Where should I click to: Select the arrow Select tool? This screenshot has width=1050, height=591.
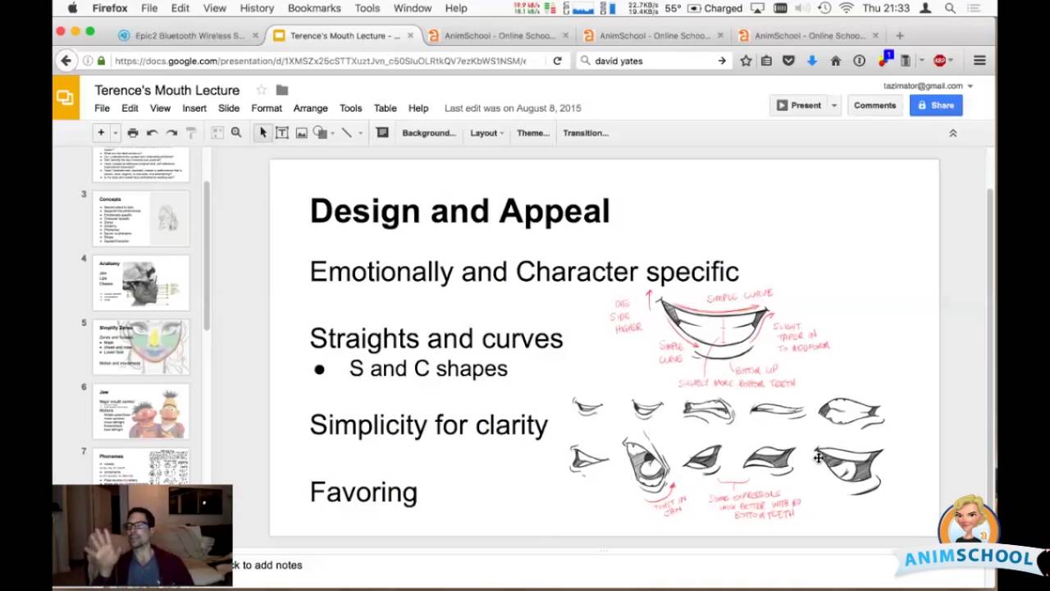point(262,132)
